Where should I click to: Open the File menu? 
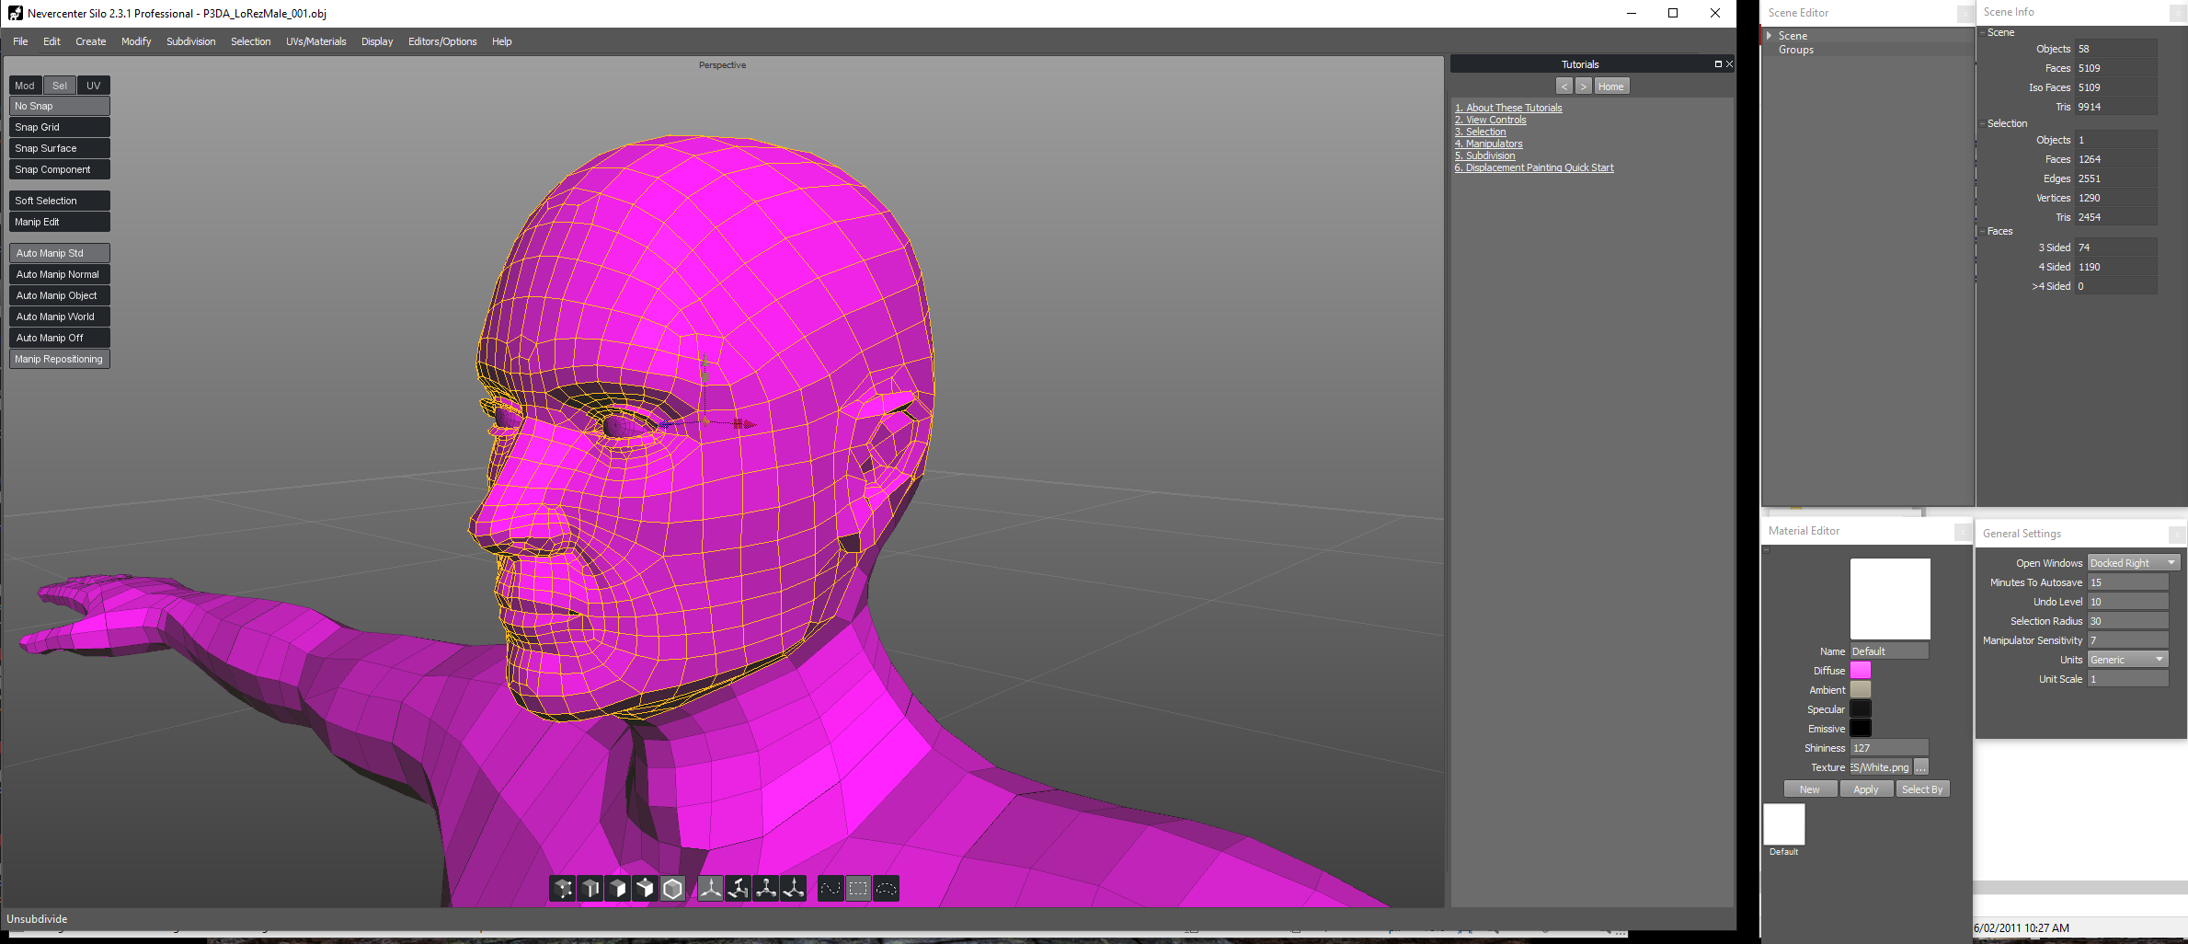click(x=20, y=41)
